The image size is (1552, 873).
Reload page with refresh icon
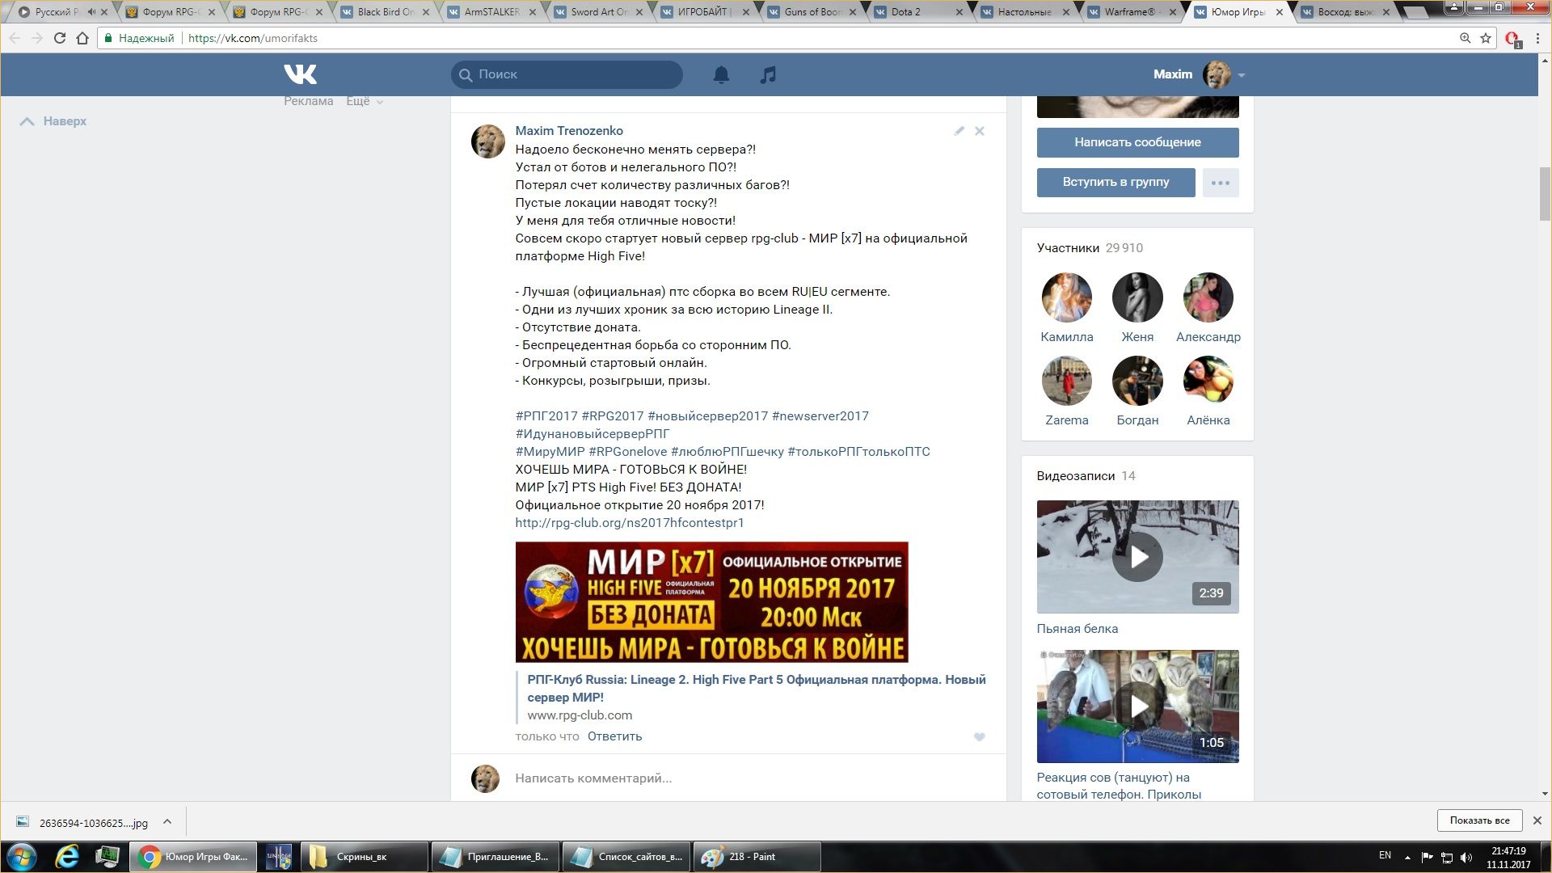tap(59, 38)
